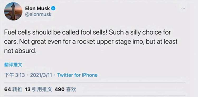Visit the @elonmusk handle profile
Image resolution: width=198 pixels, height=97 pixels.
click(38, 14)
